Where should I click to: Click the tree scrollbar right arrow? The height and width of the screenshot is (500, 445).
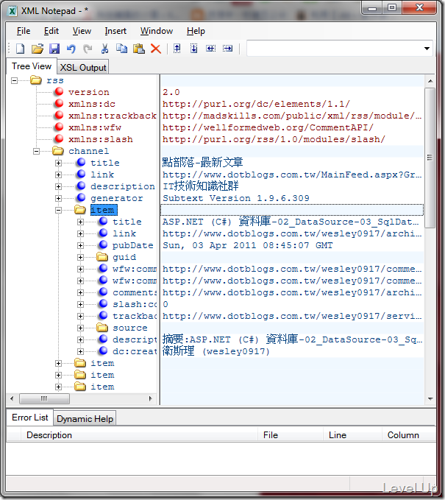coord(150,398)
